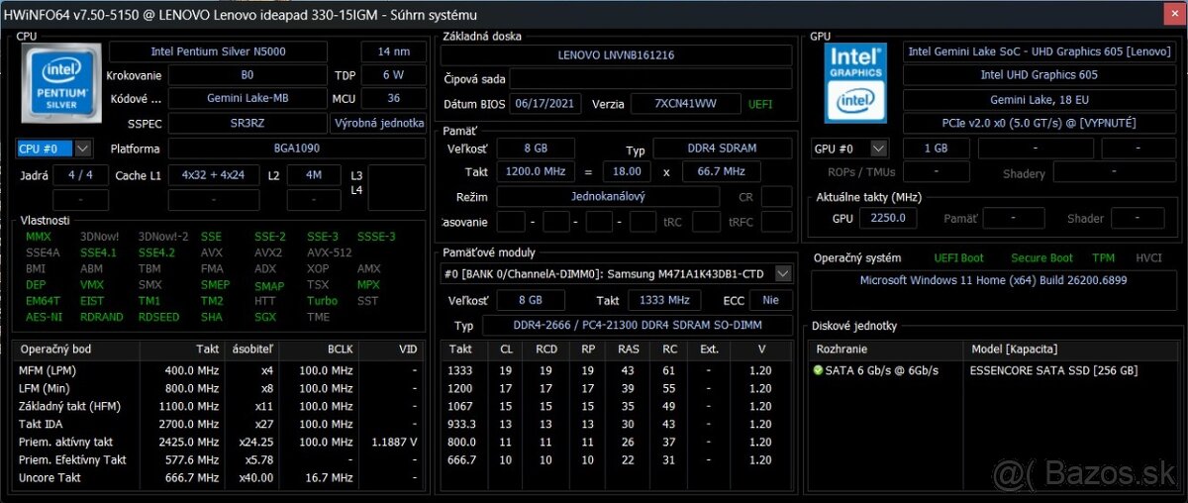Click the UEFI Boot indicator

[958, 258]
